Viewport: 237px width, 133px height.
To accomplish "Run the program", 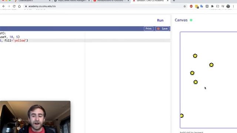I will 160,20.
